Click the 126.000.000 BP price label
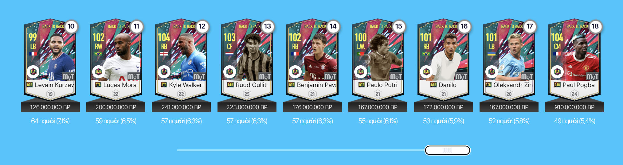623x165 pixels. tap(50, 107)
